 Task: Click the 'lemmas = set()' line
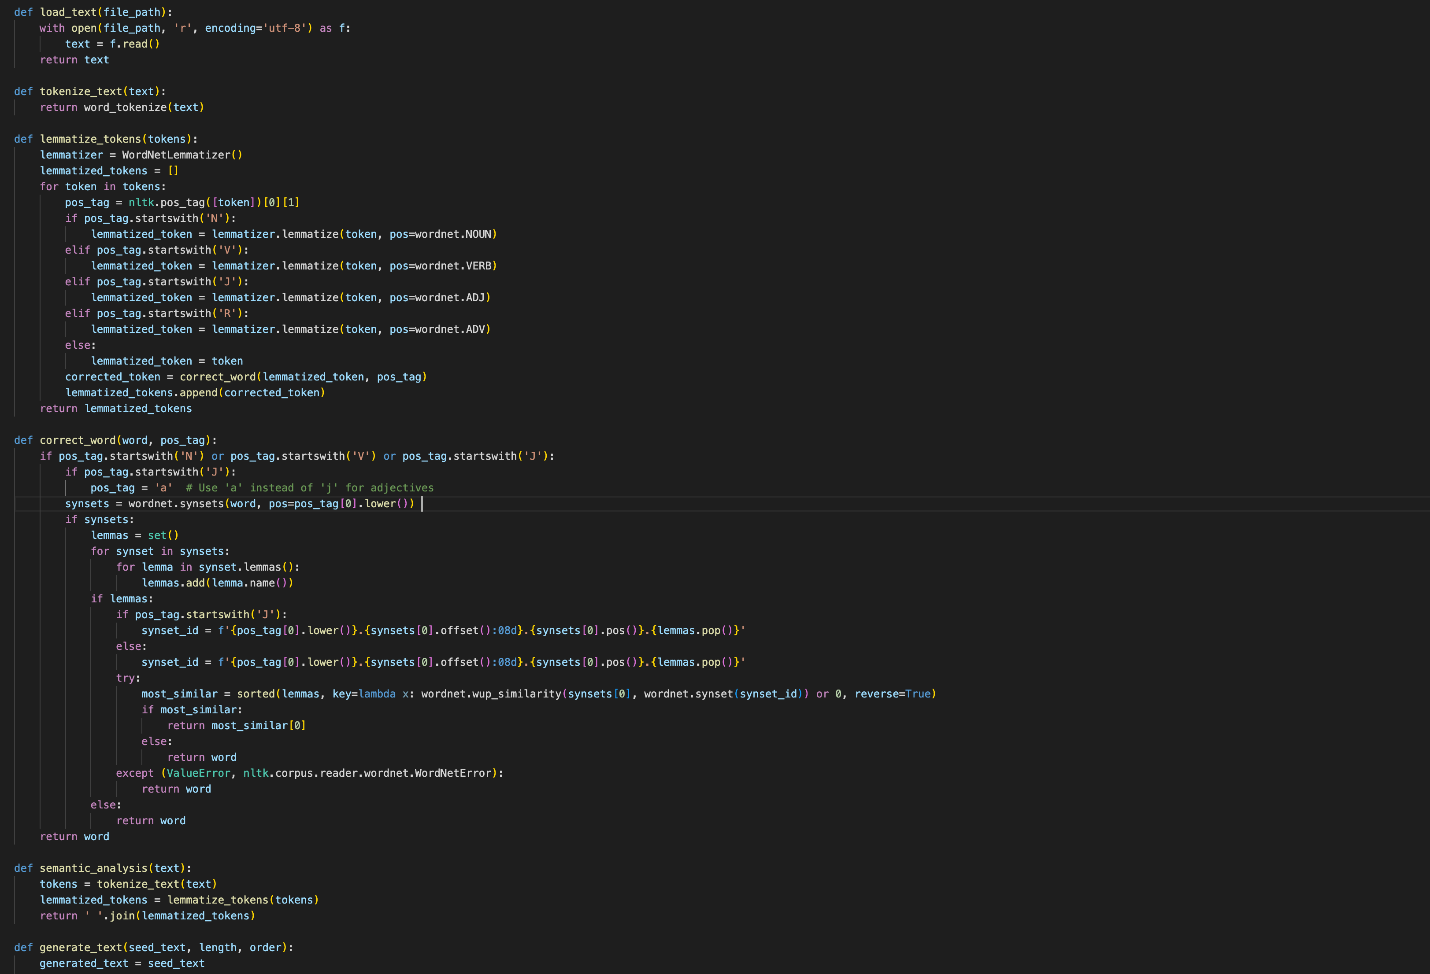point(135,535)
